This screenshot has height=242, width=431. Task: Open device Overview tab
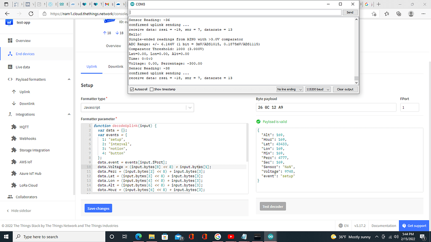click(113, 46)
